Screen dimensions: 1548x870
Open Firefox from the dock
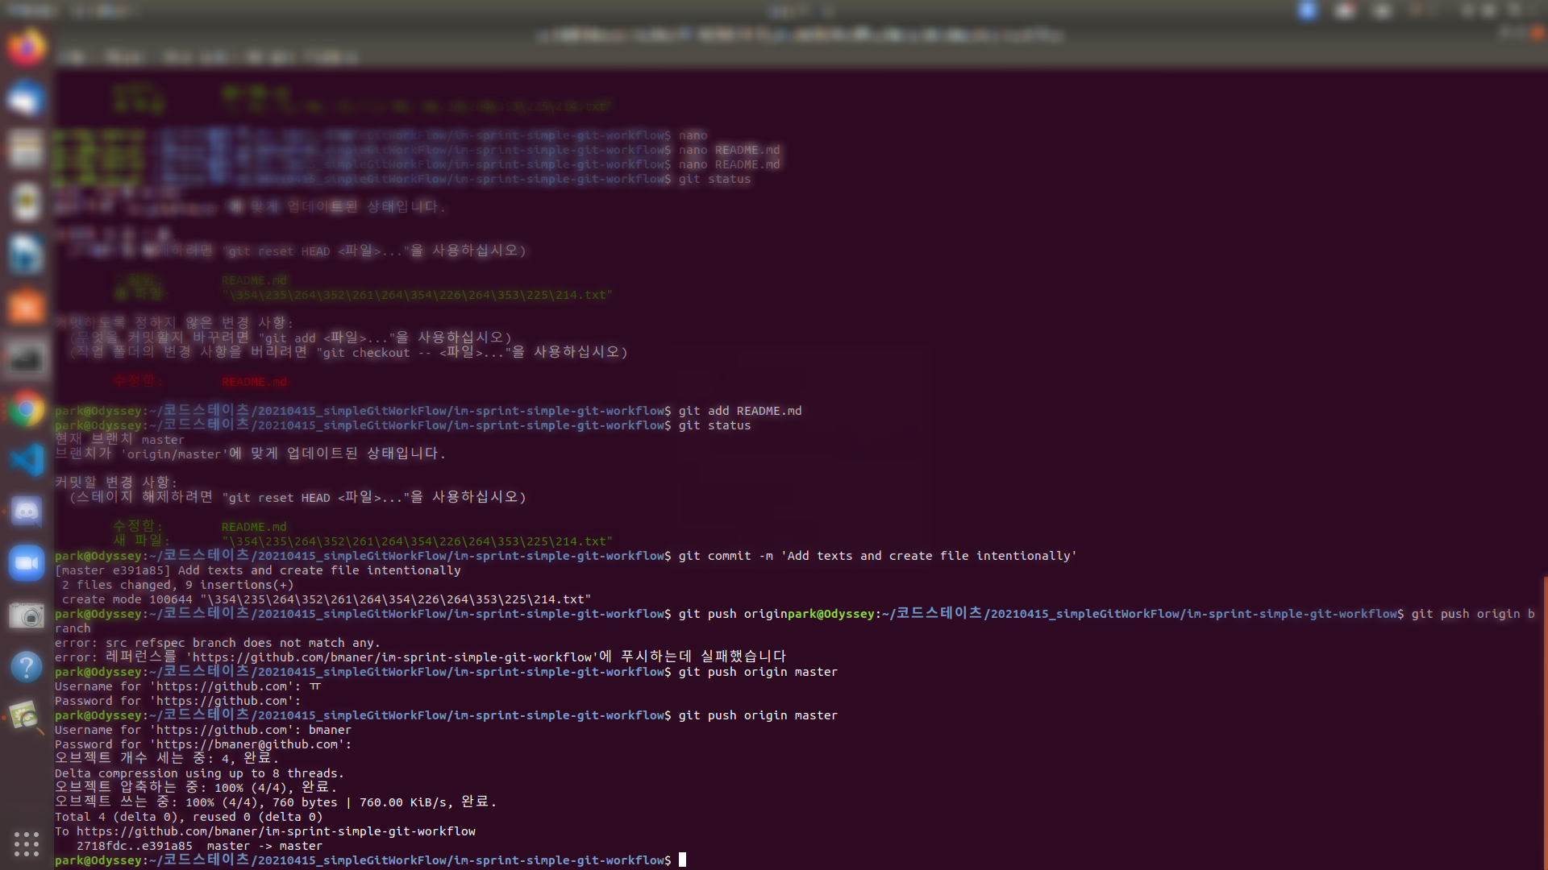(x=27, y=48)
